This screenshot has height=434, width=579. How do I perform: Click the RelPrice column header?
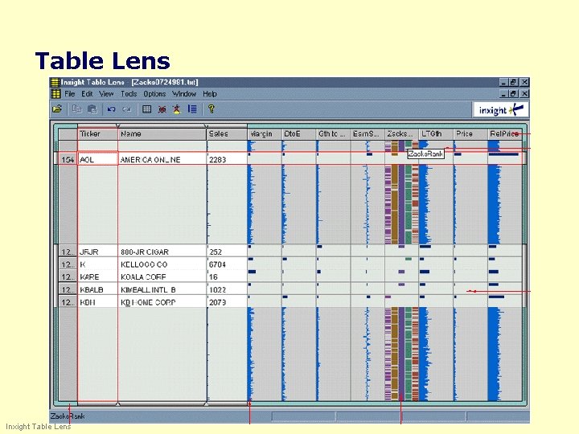point(505,134)
